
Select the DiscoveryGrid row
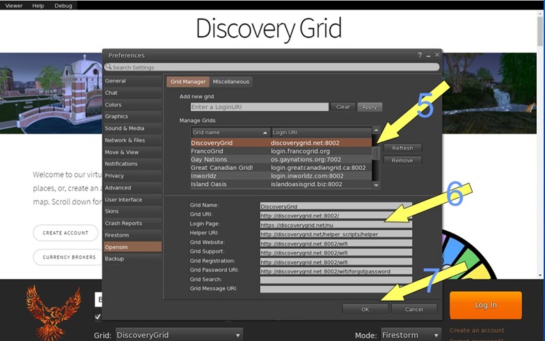click(x=281, y=143)
